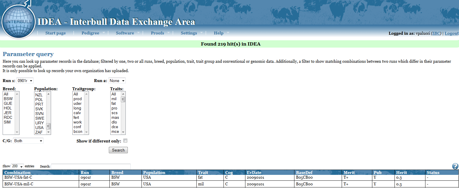Click the Interbull globe logo
The height and width of the screenshot is (188, 459).
(x=18, y=21)
